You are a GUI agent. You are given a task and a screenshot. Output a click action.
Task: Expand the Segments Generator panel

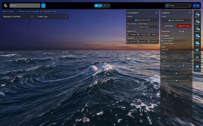pyautogui.click(x=32, y=16)
